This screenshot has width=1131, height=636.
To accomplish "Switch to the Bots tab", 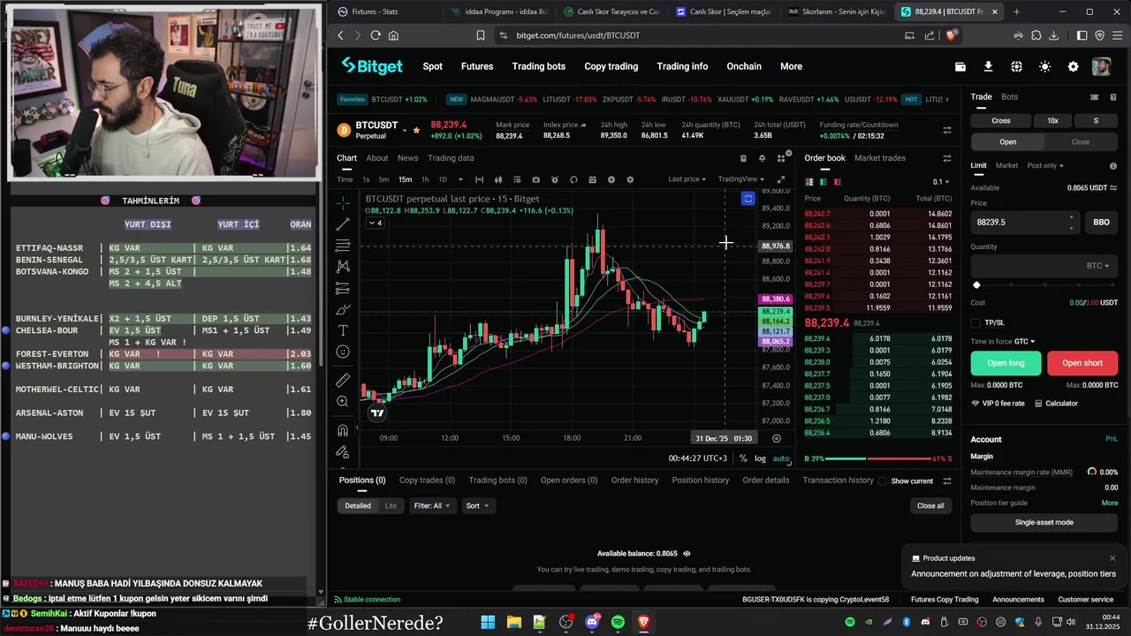I will point(1009,97).
